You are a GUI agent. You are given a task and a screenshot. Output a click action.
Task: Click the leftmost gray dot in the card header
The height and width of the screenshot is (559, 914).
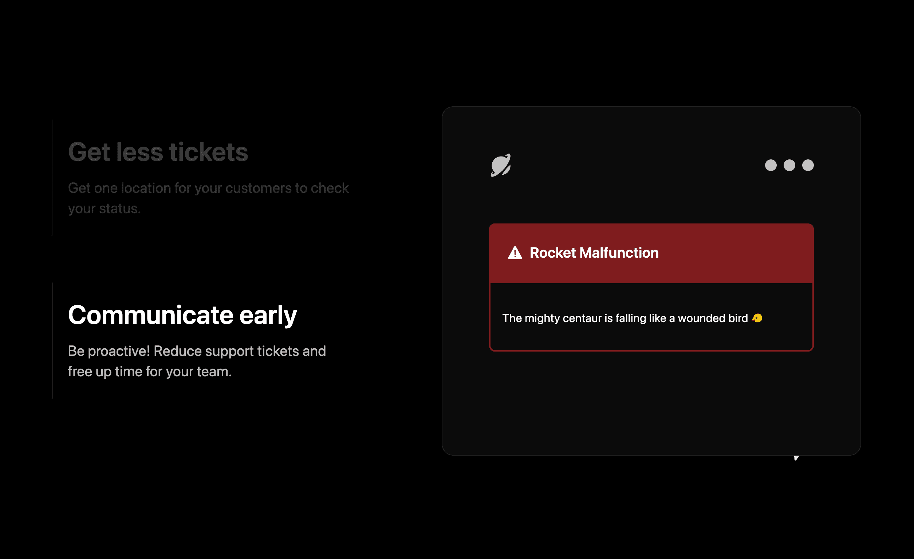(x=771, y=165)
